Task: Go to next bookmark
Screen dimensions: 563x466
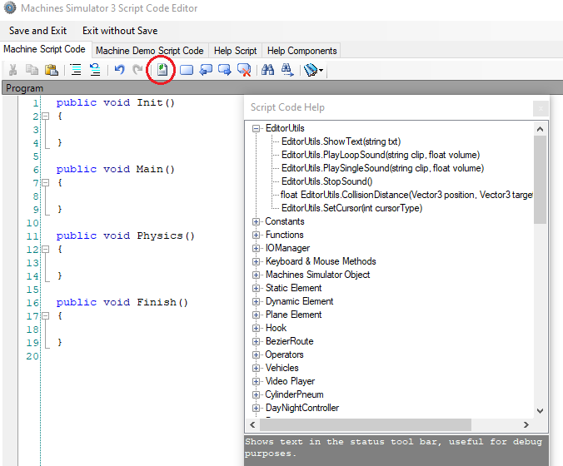Action: pyautogui.click(x=225, y=70)
